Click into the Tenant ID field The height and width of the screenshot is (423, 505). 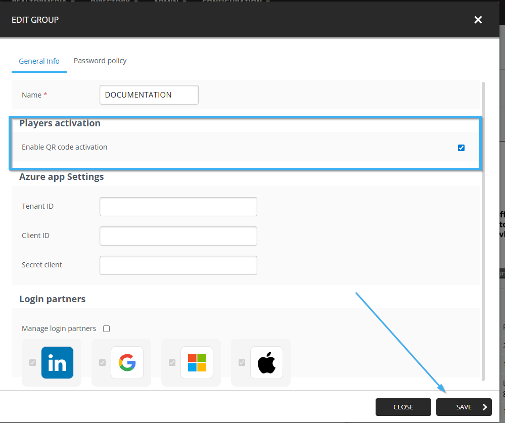(x=178, y=207)
